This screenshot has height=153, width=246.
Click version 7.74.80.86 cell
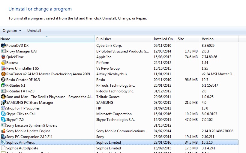(x=209, y=57)
